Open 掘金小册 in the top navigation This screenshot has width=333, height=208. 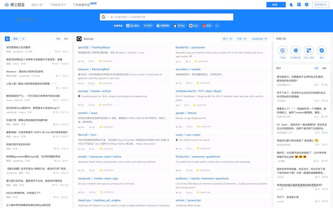click(37, 5)
